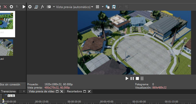Undock the Vista previa de vídeo window
Image resolution: width=196 pixels, height=104 pixels.
[x=57, y=91]
